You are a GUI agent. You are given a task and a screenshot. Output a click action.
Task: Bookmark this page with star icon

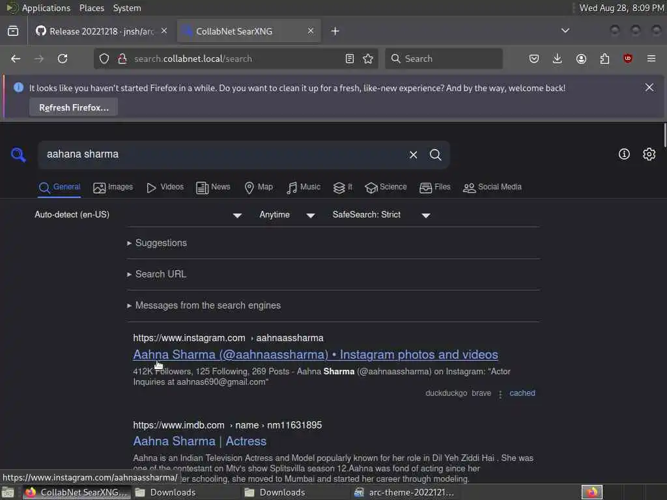368,59
